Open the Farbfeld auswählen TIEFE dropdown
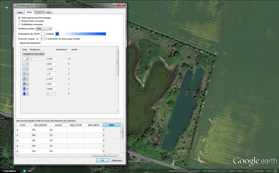The width and height of the screenshot is (279, 173). tap(44, 29)
